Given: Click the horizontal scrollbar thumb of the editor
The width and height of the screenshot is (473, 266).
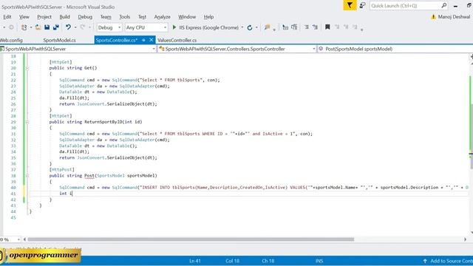Looking at the screenshot, I should (x=191, y=239).
